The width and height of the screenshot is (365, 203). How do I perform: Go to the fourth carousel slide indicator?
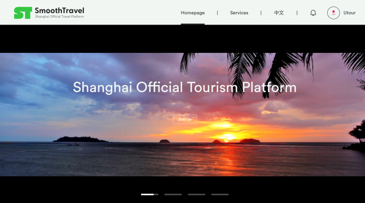point(220,195)
